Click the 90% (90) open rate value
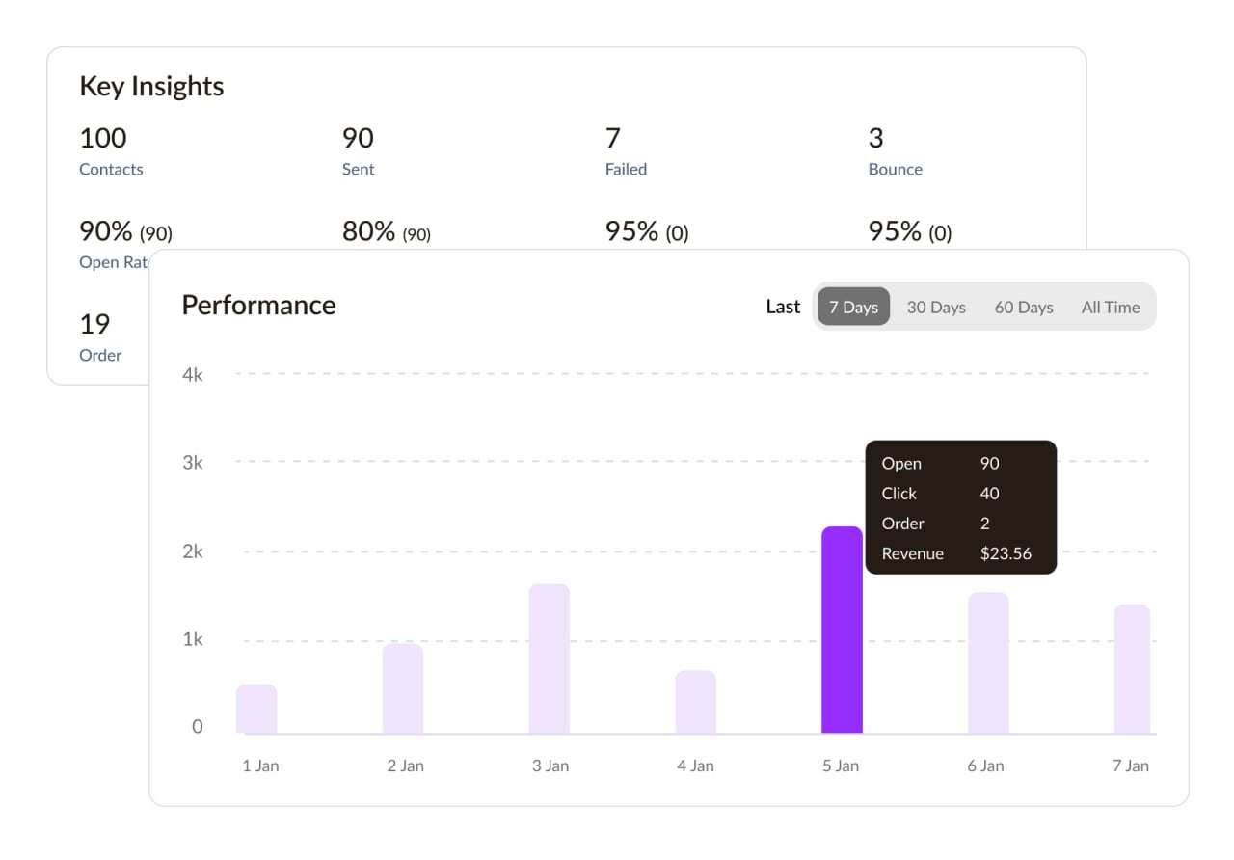Image resolution: width=1234 pixels, height=860 pixels. (125, 231)
